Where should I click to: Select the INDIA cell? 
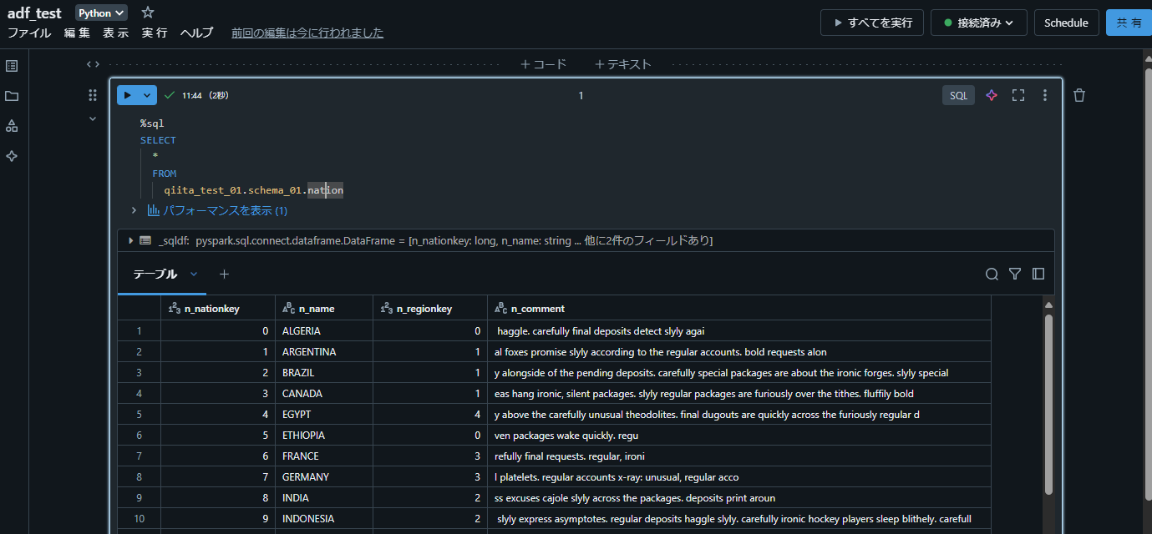click(x=324, y=498)
